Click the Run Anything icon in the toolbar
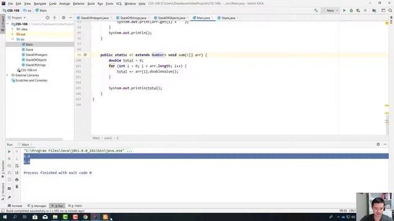The image size is (394, 221). 383,10
